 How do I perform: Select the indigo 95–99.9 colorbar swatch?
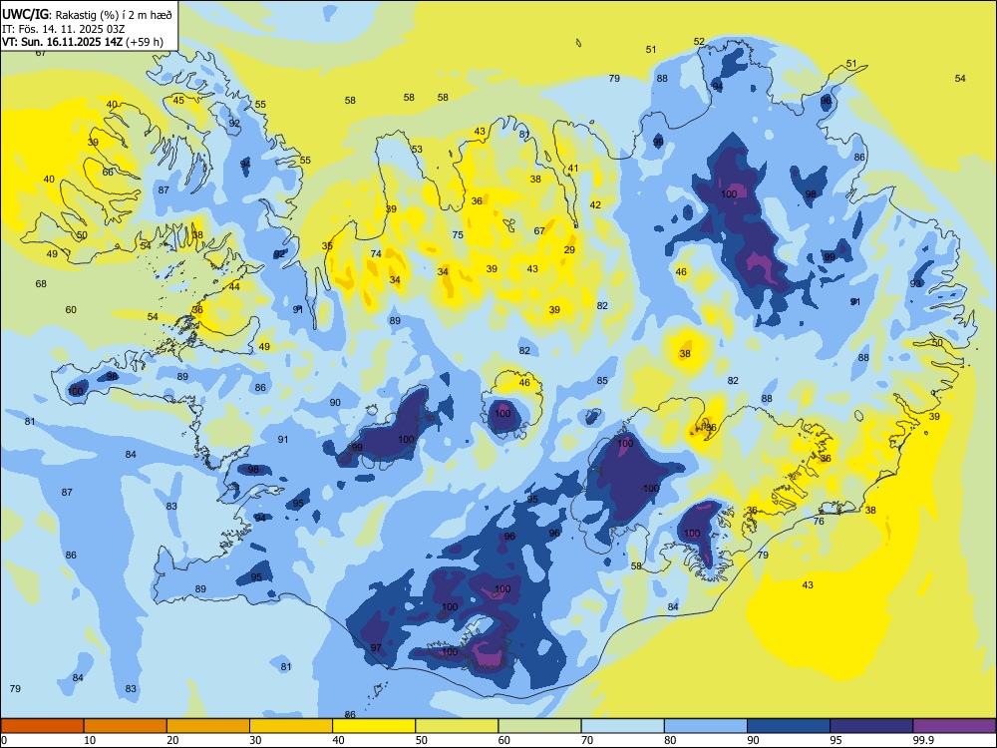point(871,726)
